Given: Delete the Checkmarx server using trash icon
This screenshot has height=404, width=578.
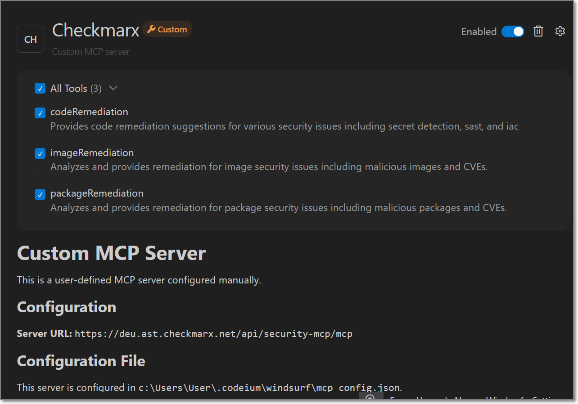Looking at the screenshot, I should (538, 31).
